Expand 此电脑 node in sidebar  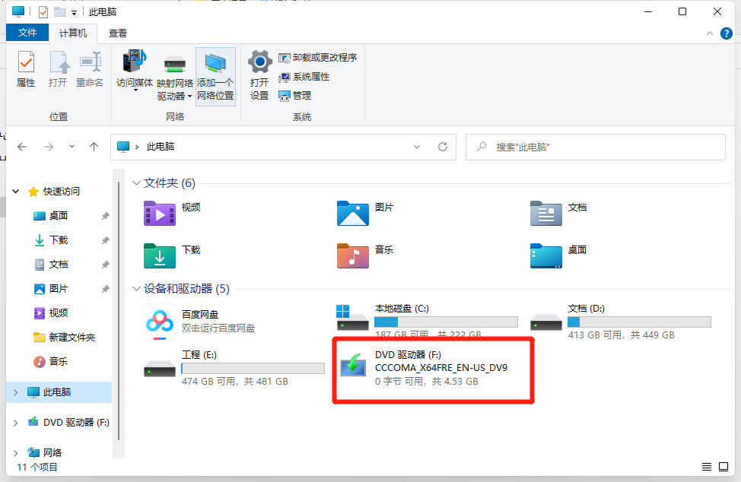pyautogui.click(x=15, y=392)
